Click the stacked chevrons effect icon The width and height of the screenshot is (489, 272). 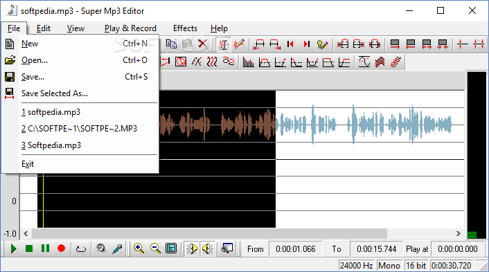click(x=380, y=62)
